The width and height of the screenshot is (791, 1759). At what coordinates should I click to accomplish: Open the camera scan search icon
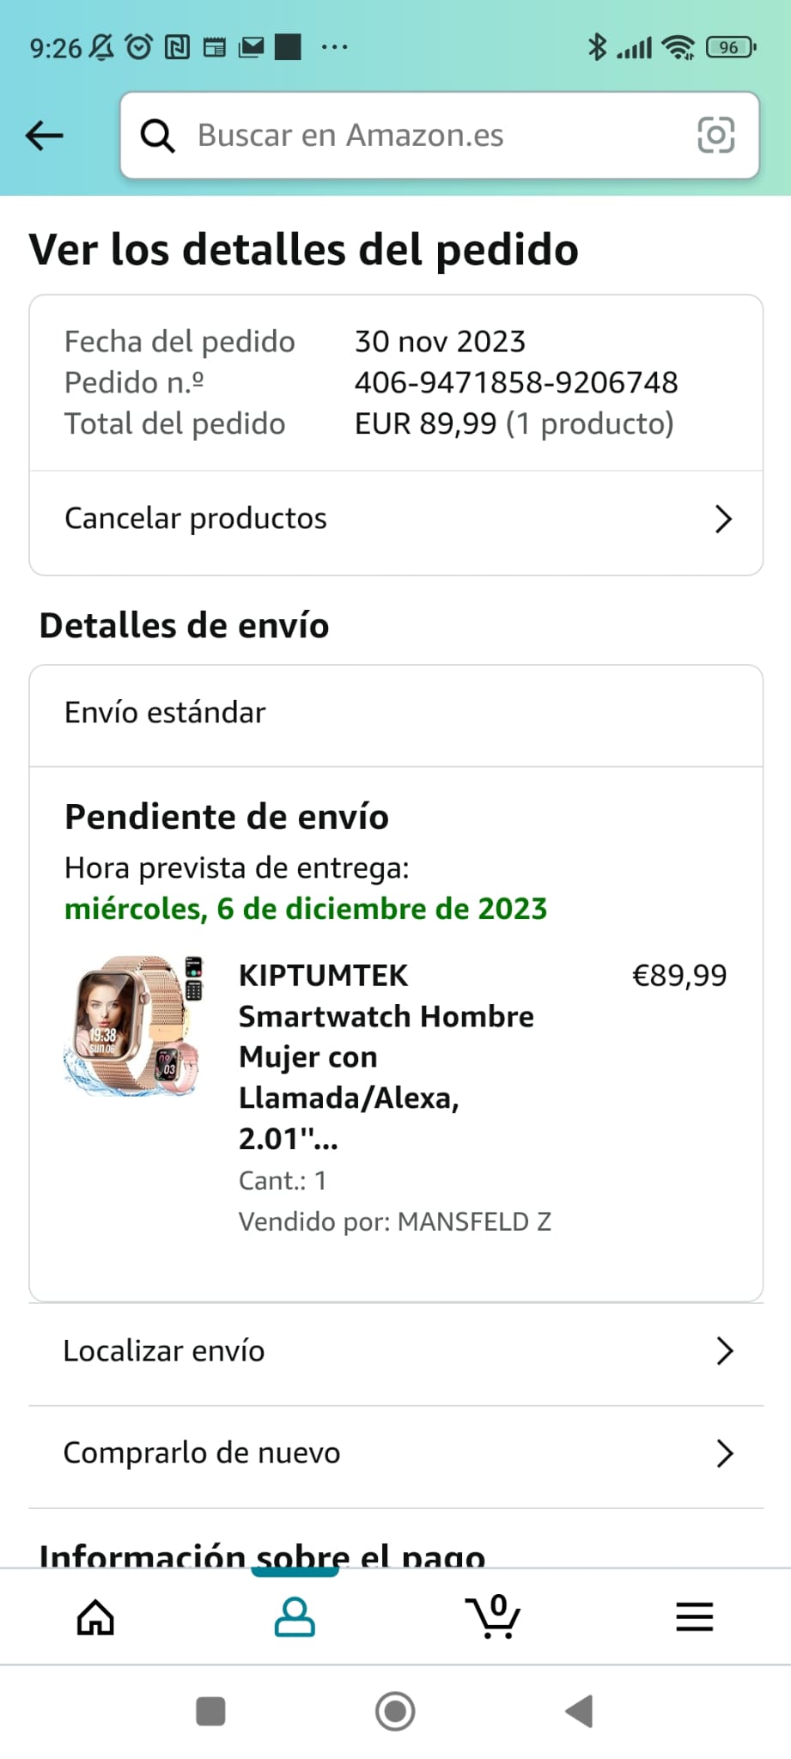(716, 136)
